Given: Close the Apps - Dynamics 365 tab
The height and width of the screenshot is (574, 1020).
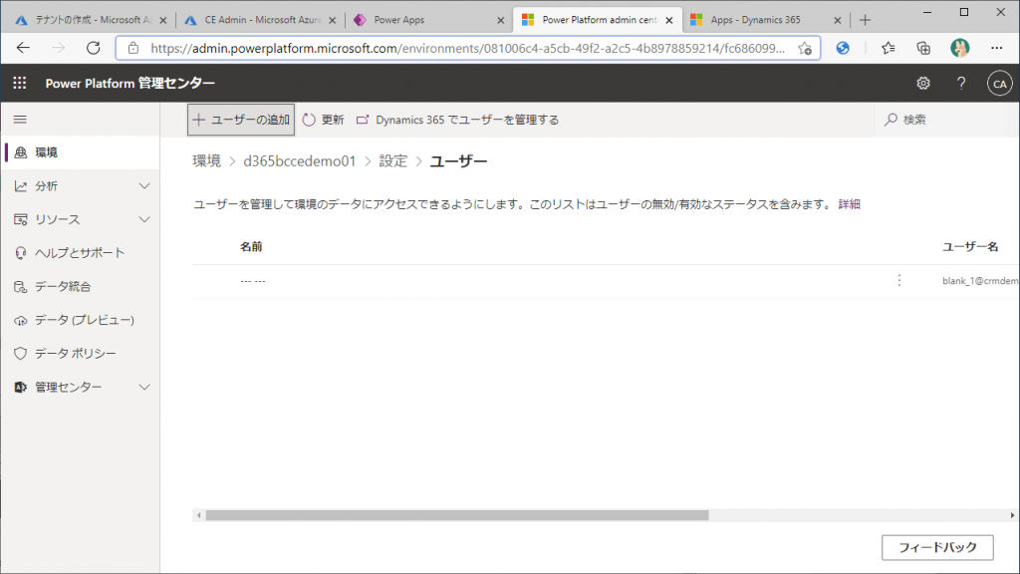Looking at the screenshot, I should 837,20.
